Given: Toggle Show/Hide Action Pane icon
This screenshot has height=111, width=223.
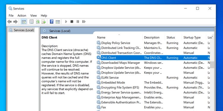Looking at the screenshot, I should (58, 22).
